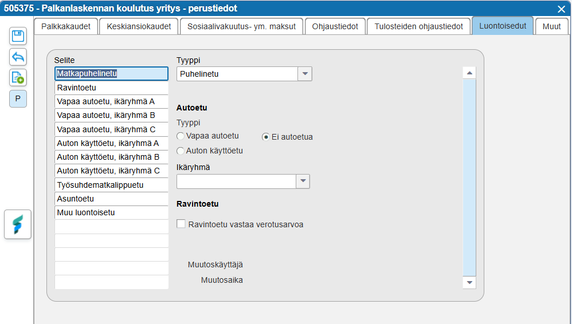Expand the Ikäryhmä dropdown
Screen dimensions: 572x324
tap(303, 181)
